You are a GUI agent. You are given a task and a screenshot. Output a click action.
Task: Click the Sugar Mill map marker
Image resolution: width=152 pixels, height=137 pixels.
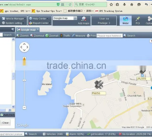(83, 105)
